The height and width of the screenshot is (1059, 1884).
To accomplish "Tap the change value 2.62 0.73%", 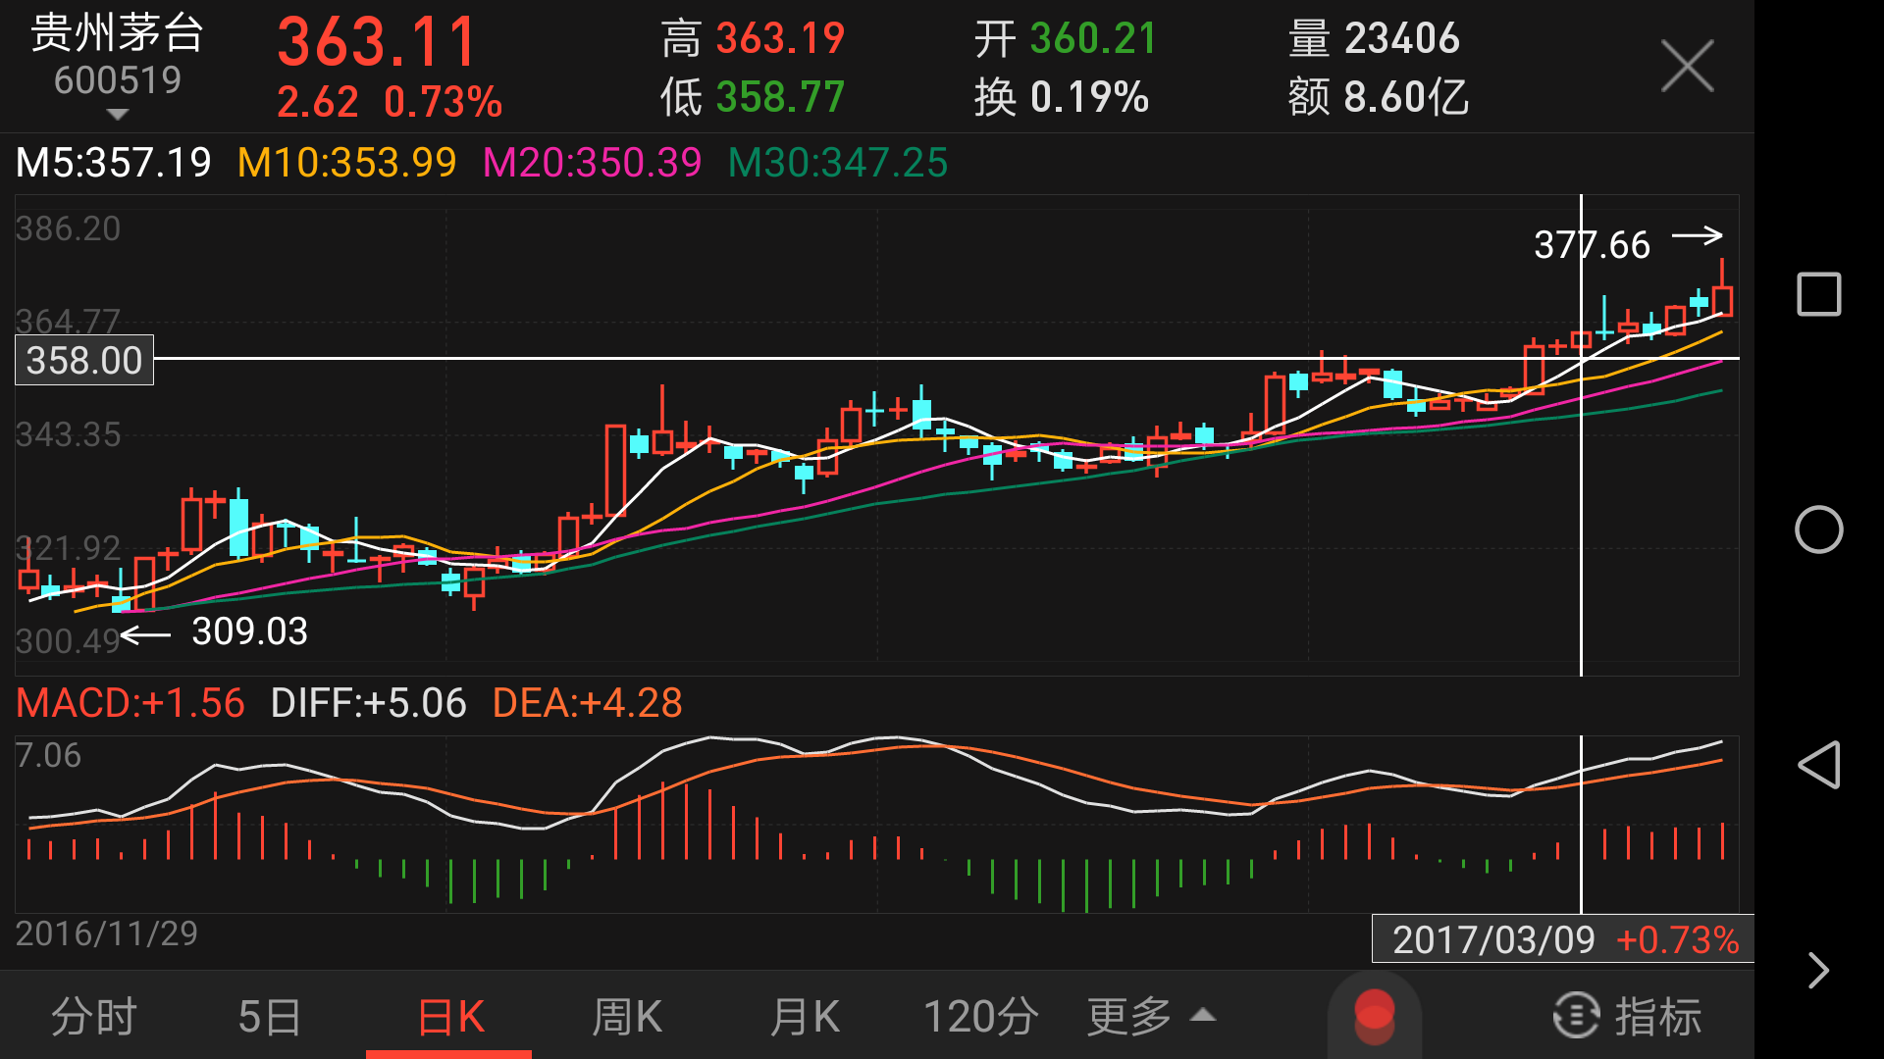I will (390, 102).
